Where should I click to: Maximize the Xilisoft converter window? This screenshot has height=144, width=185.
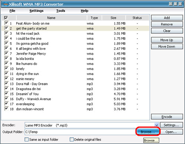point(175,4)
